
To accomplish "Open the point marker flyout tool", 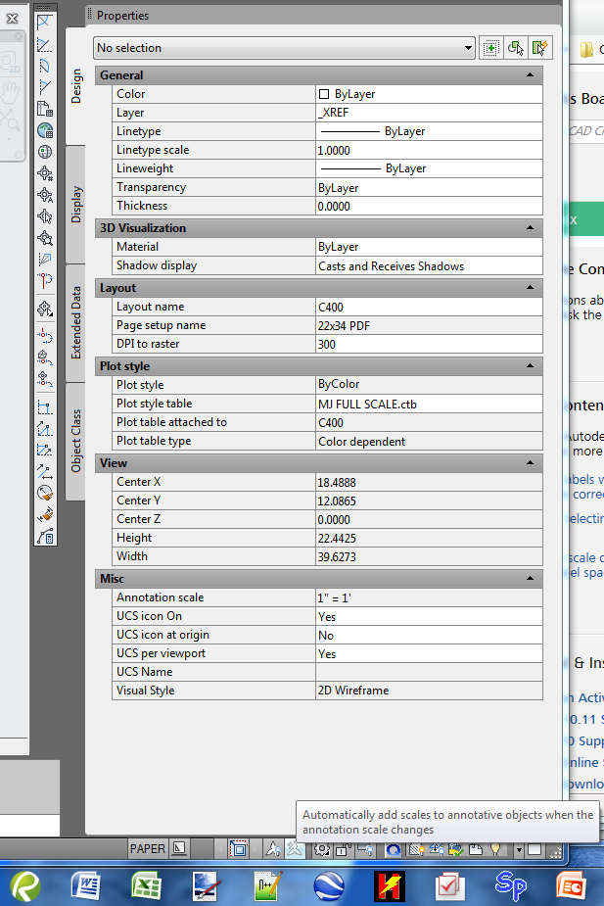I will (x=45, y=310).
